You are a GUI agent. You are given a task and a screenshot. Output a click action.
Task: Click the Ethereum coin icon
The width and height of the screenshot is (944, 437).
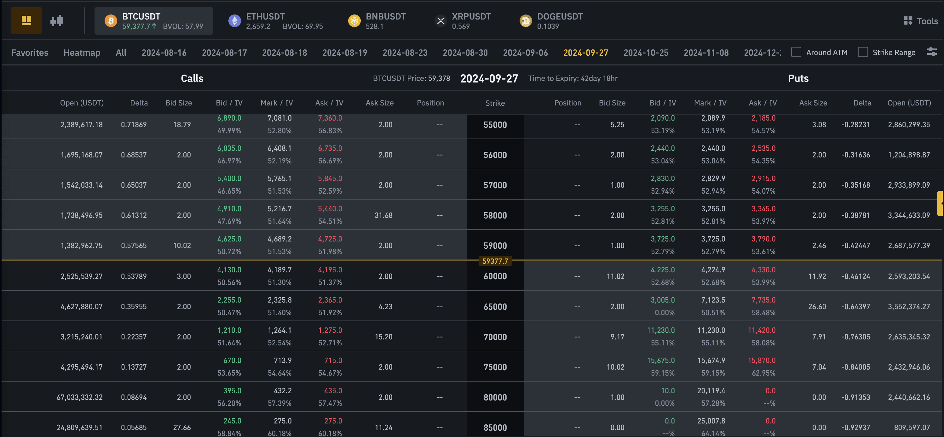pos(234,21)
